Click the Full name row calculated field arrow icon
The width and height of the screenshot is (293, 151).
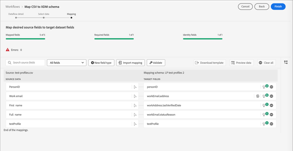tap(135, 115)
